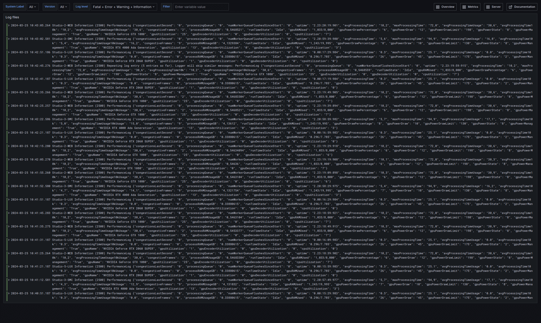Screen dimensions: 541x323
Task: Expand the 10:42:45.276 repeating log entry
Action: (9, 66)
